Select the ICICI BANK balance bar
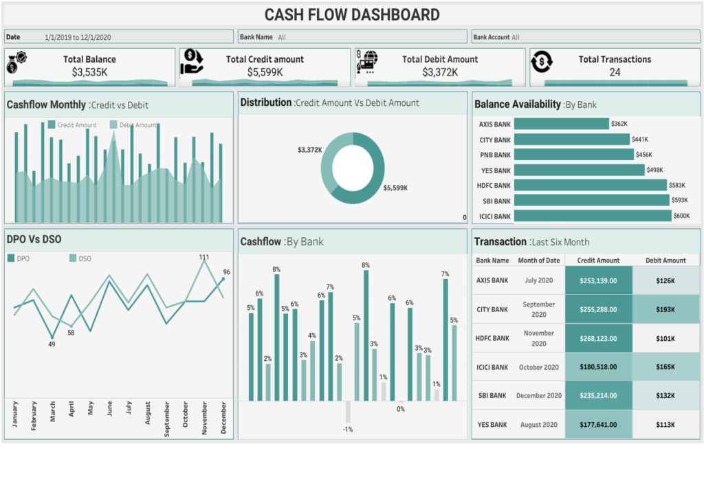704x499 pixels. click(x=593, y=217)
